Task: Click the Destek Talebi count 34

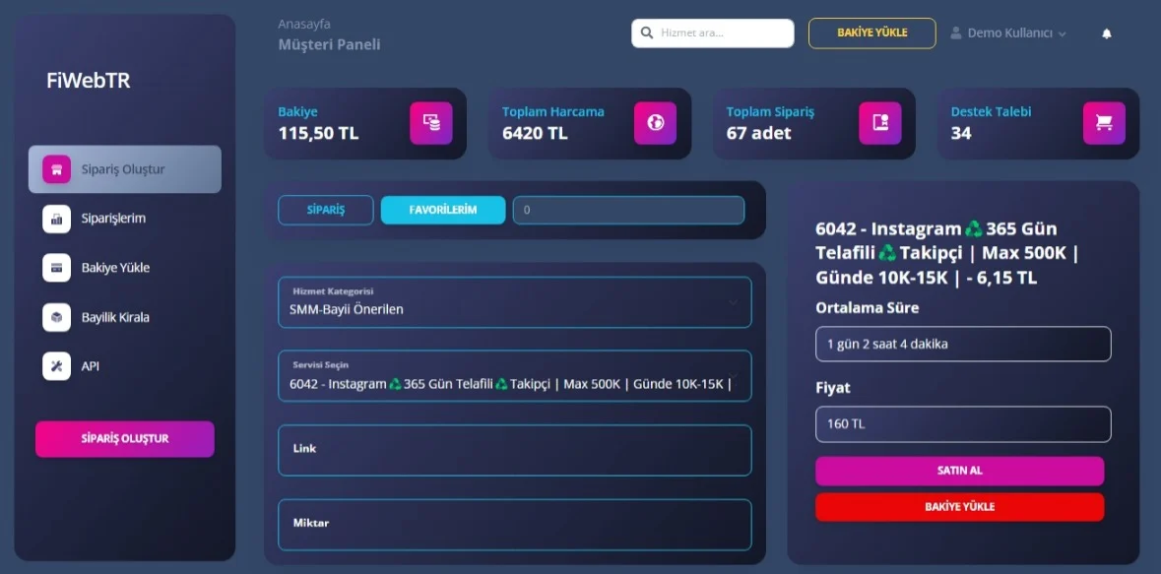Action: pos(961,134)
